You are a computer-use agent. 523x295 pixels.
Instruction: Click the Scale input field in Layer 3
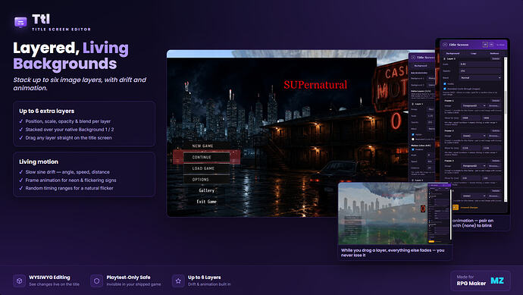click(481, 64)
